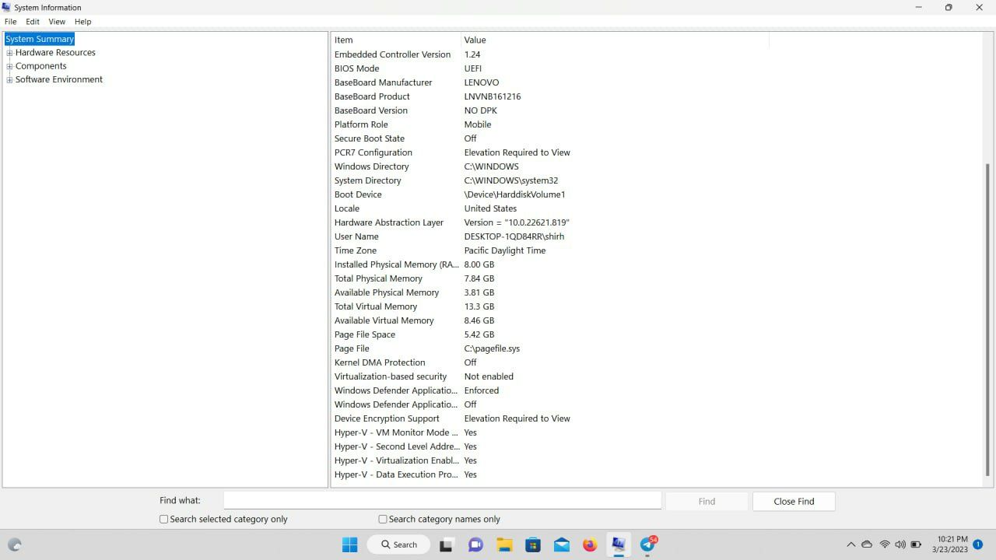The image size is (996, 560).
Task: Select the Total Physical Memory row
Action: (x=551, y=278)
